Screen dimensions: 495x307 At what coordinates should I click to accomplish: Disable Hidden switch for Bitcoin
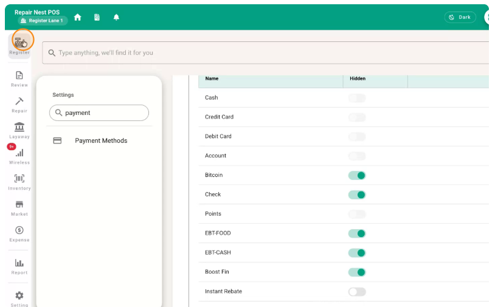tap(357, 176)
